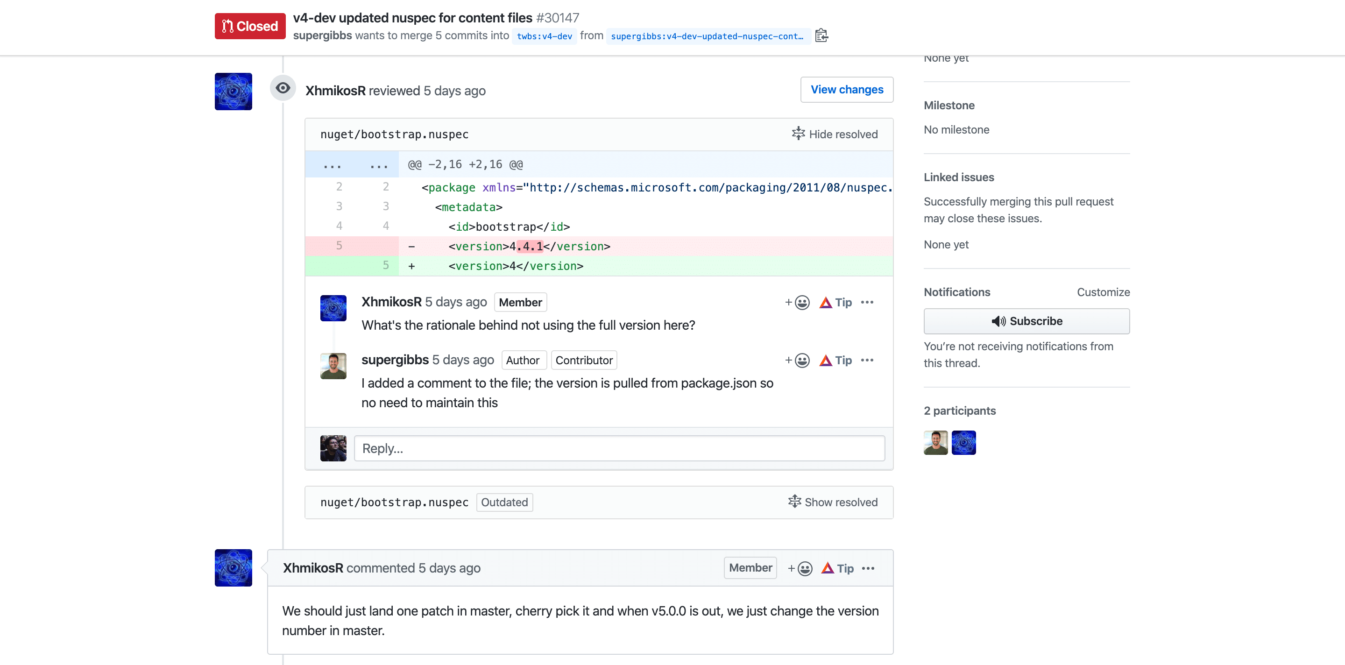Click the three-dot menu on XhmikosR review
Image resolution: width=1345 pixels, height=665 pixels.
point(868,302)
